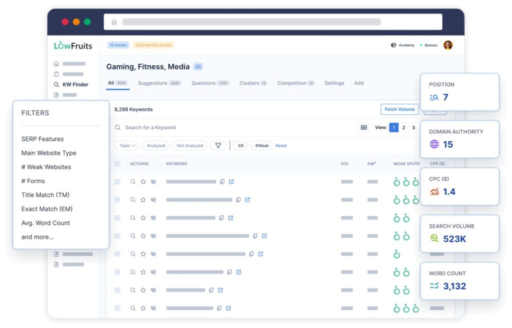Open the Add tab
The height and width of the screenshot is (328, 512).
pos(359,83)
